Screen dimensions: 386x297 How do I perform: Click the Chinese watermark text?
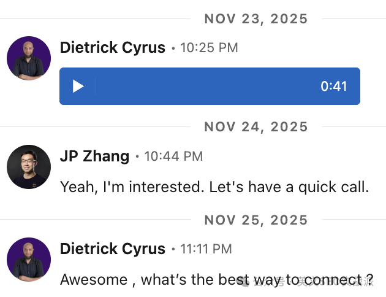click(x=313, y=282)
